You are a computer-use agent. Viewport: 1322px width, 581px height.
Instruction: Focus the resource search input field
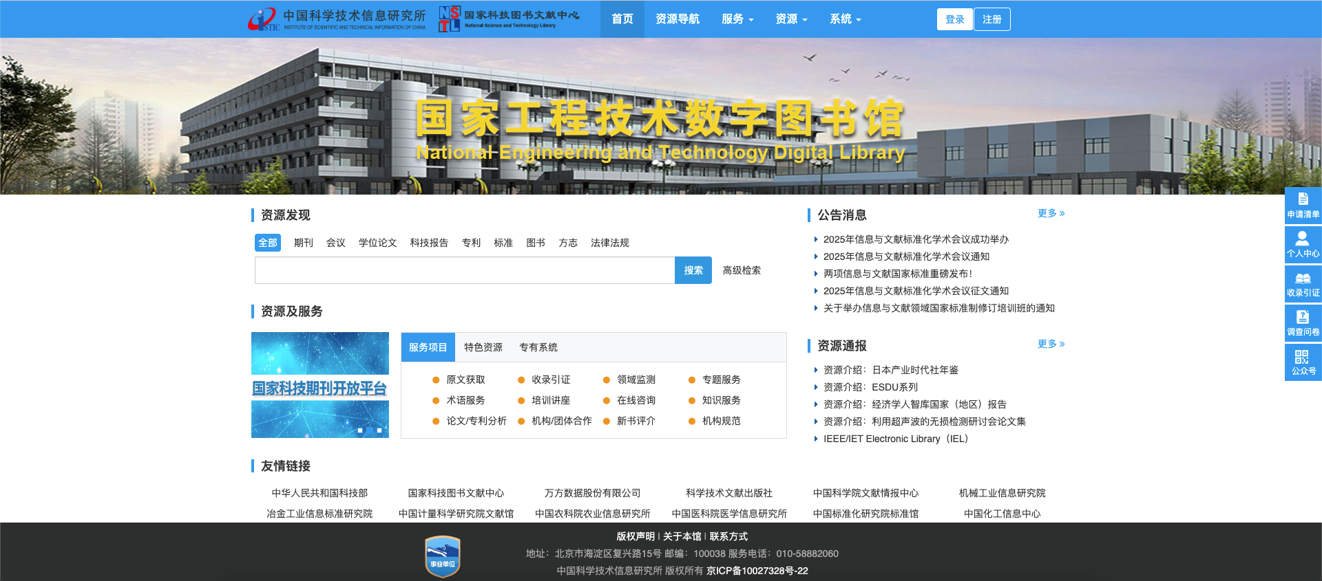(465, 270)
